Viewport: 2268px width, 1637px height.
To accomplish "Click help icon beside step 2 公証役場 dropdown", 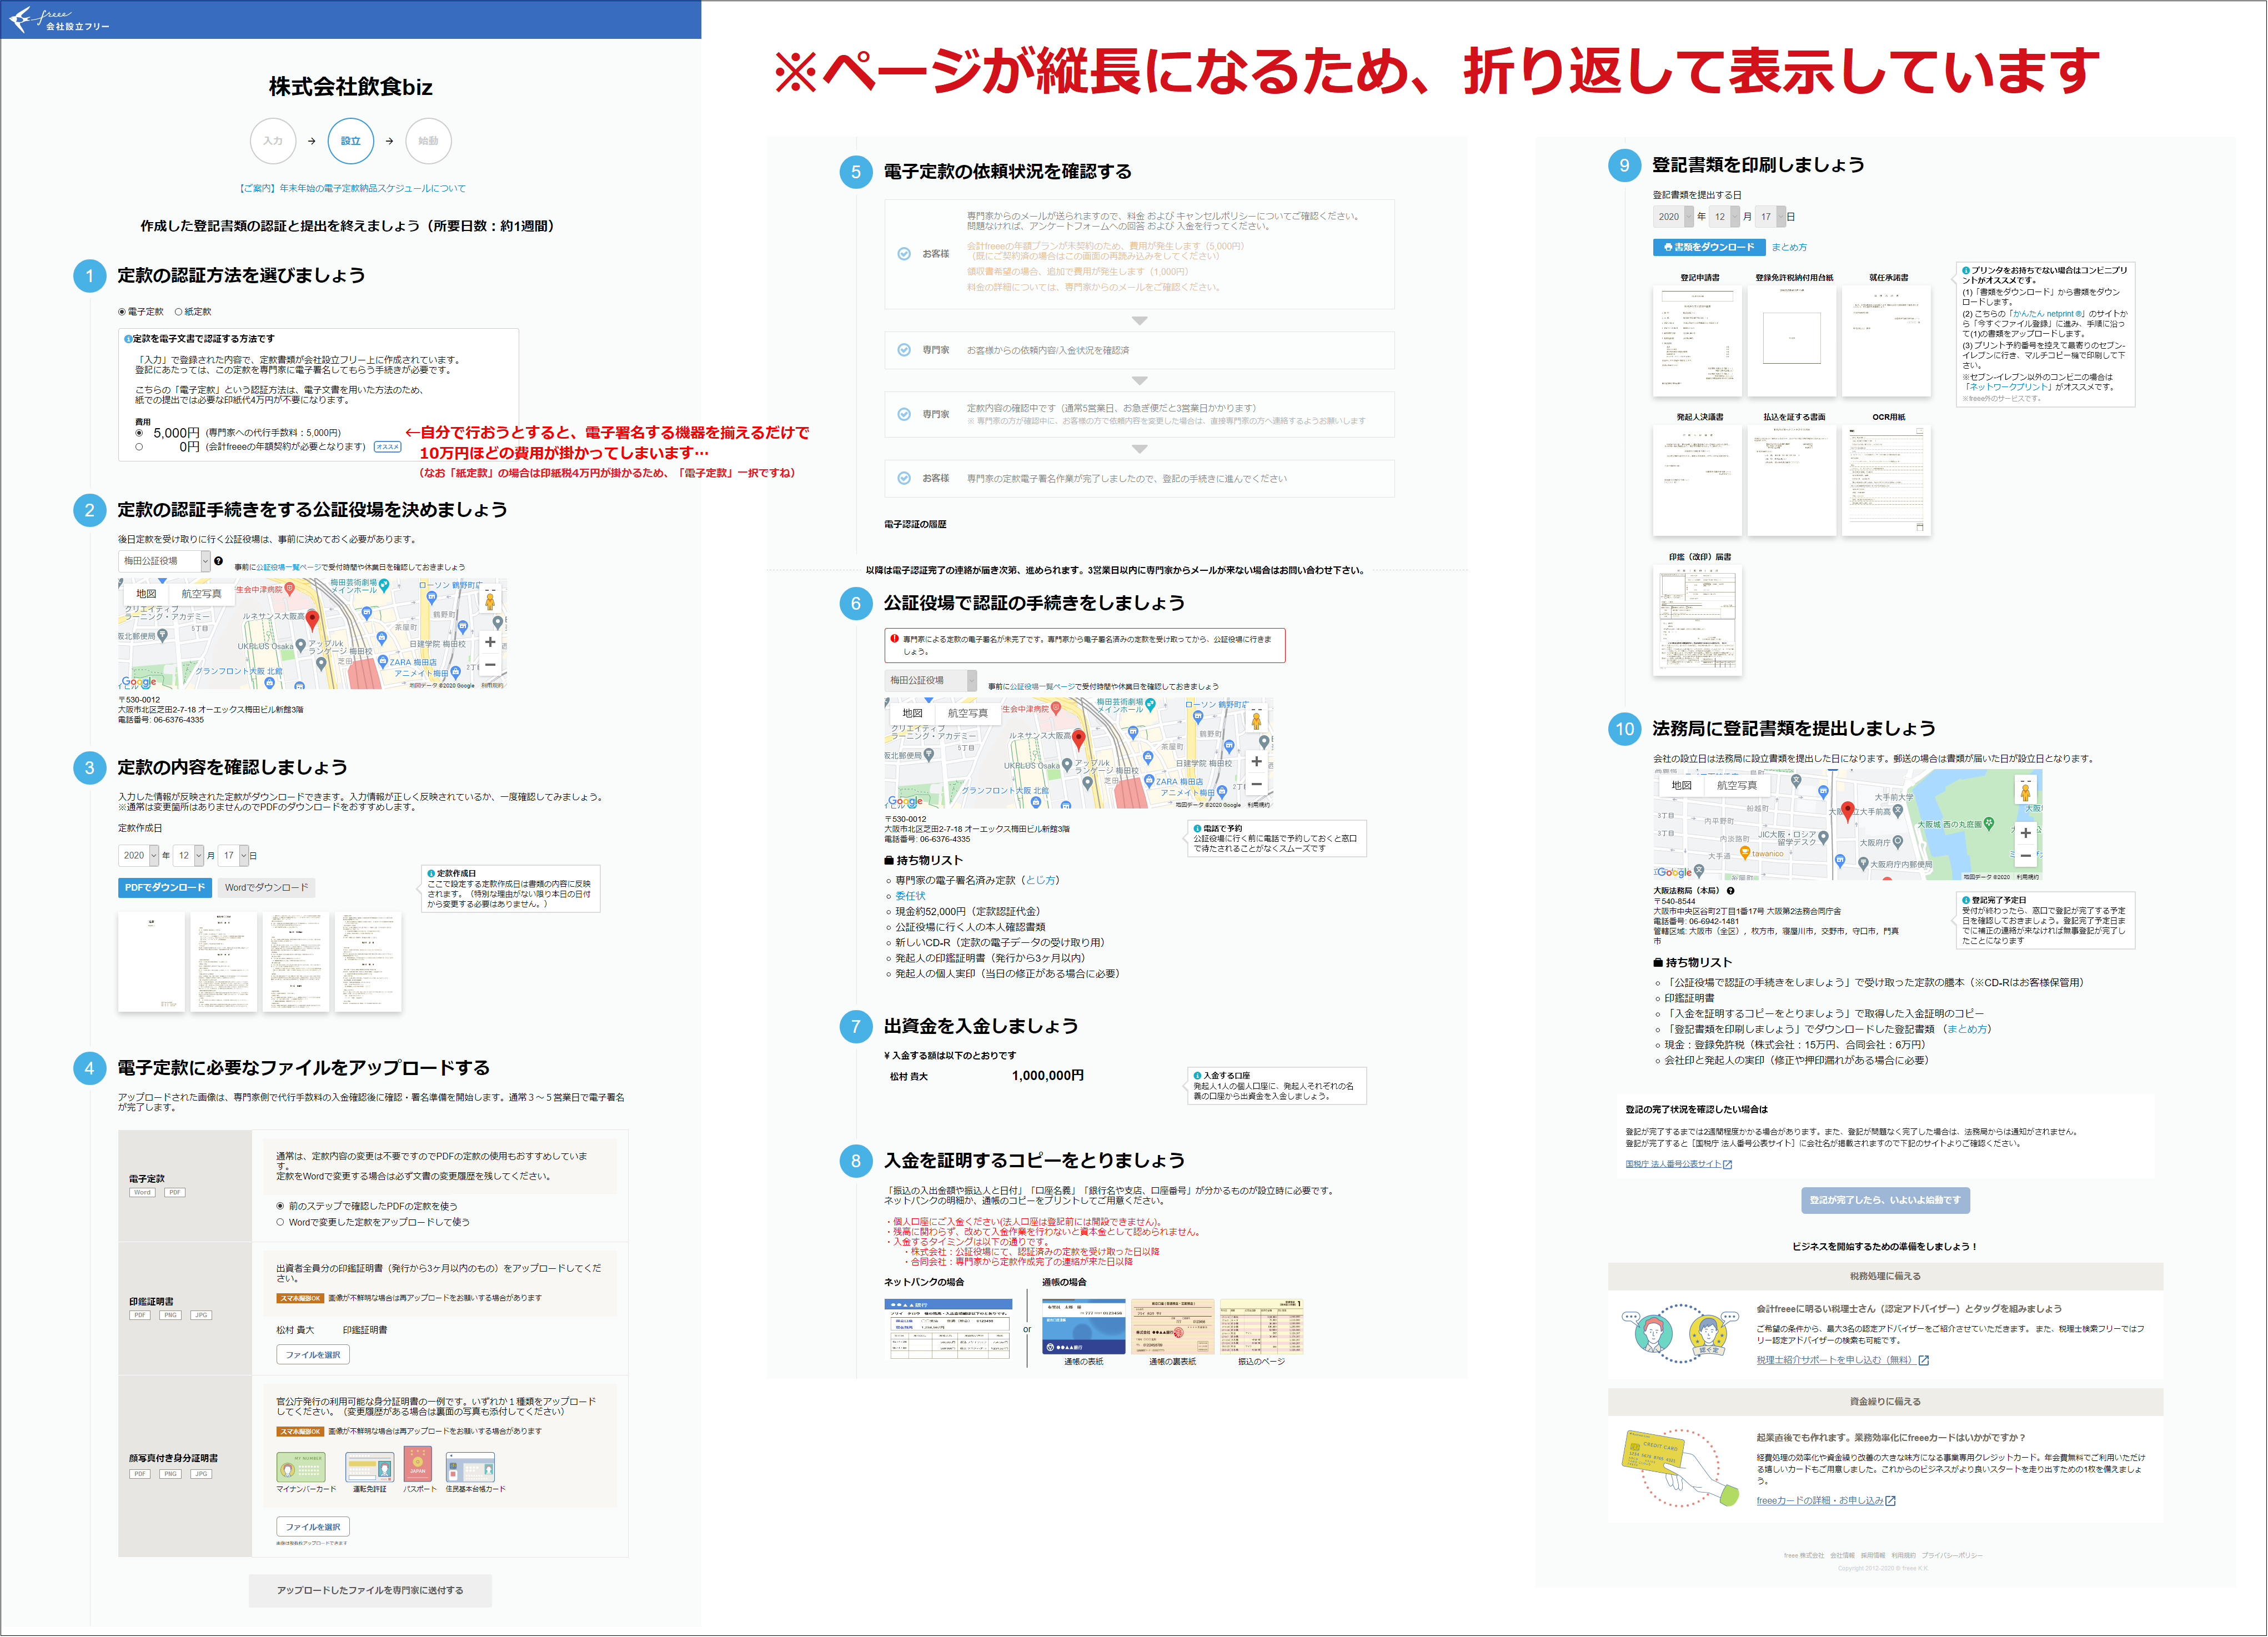I will tap(218, 561).
